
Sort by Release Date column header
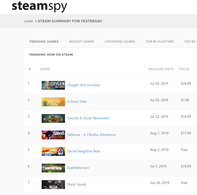161,69
